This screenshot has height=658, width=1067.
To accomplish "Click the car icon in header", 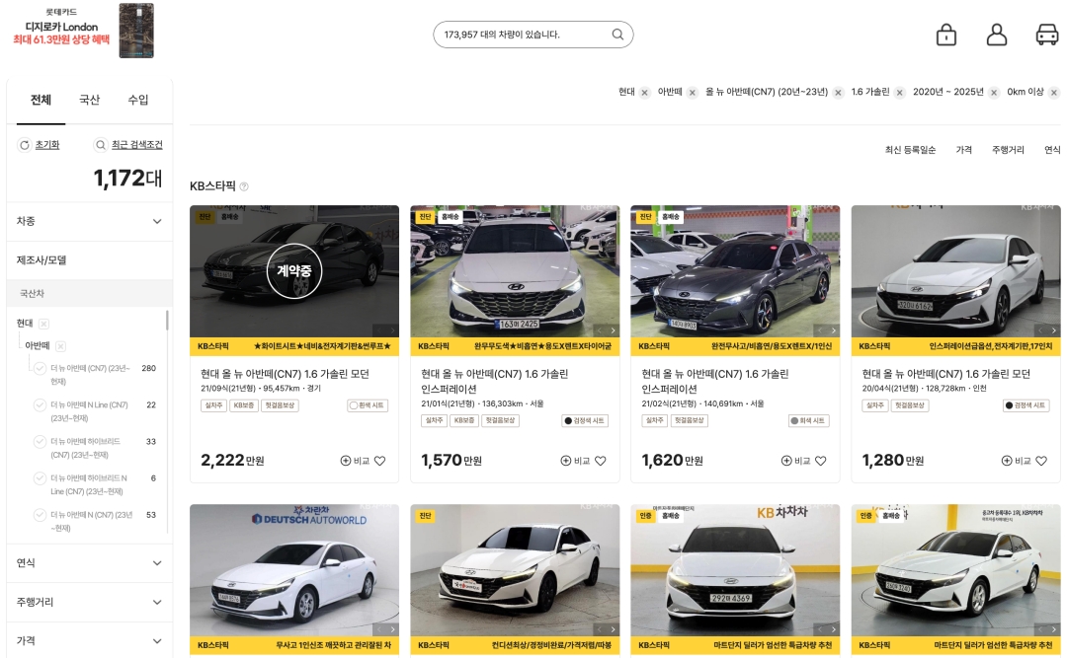I will (1046, 34).
